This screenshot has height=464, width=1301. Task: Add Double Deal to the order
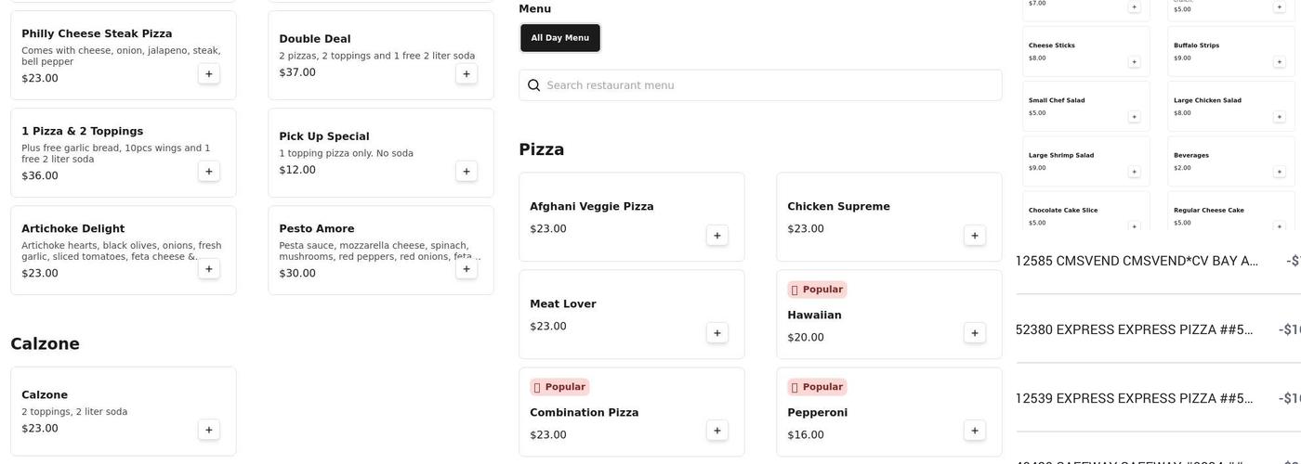point(466,74)
